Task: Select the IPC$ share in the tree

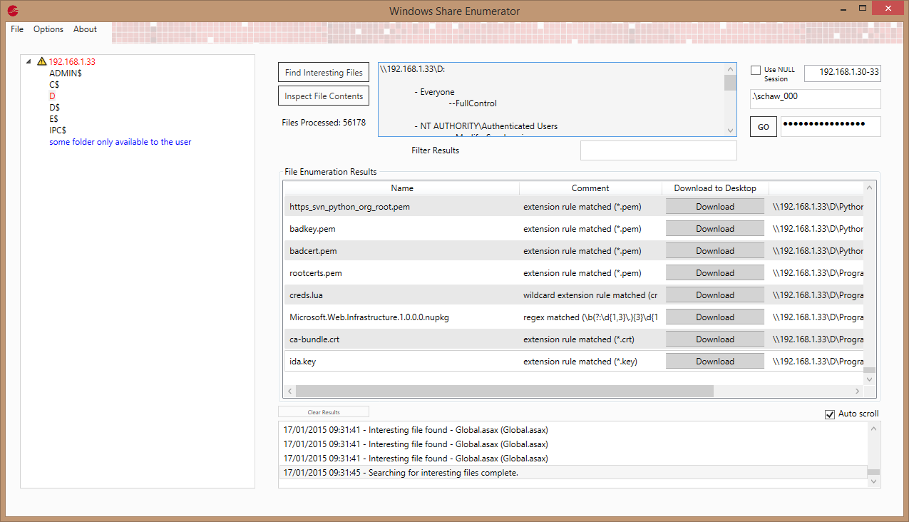Action: [x=58, y=130]
